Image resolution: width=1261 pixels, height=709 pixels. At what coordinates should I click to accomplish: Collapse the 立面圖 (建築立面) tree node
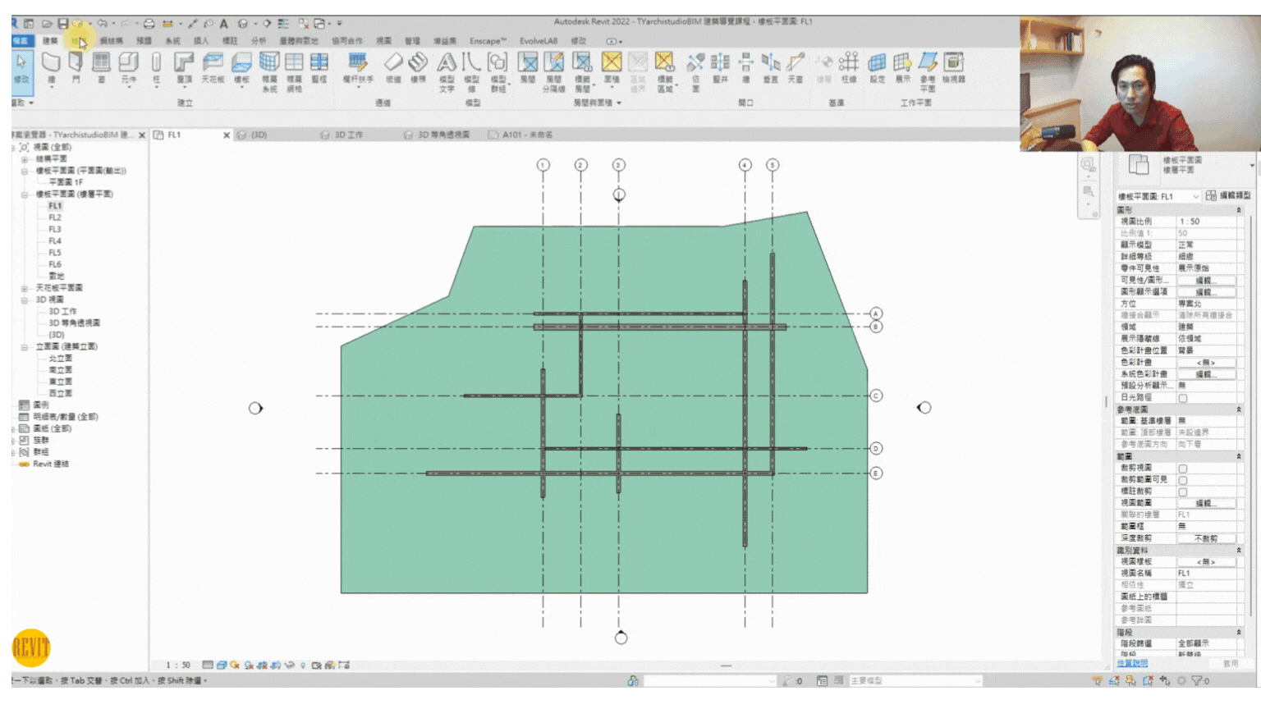(25, 347)
